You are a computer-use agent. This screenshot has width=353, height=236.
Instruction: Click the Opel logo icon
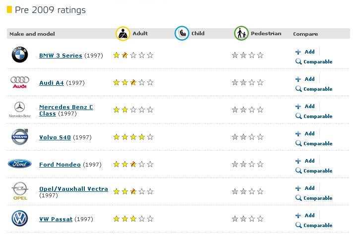click(20, 191)
